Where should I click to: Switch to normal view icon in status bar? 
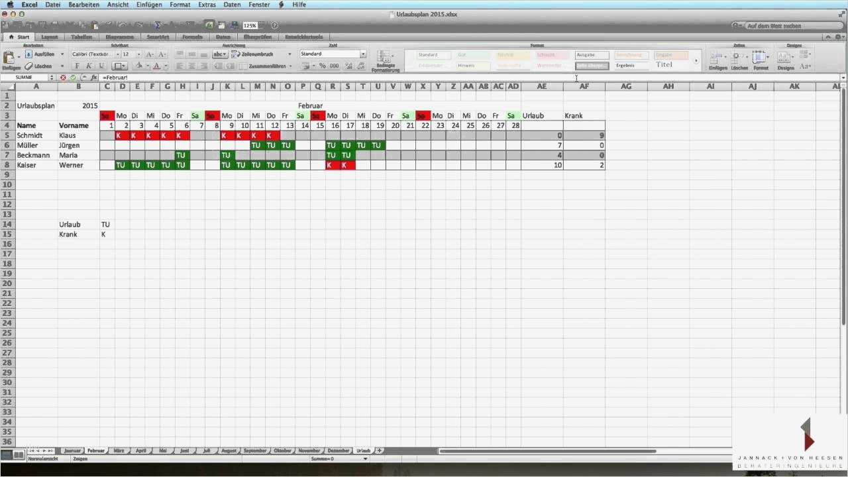pos(7,455)
